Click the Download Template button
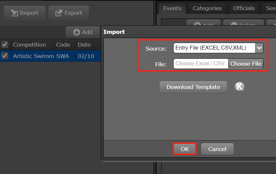This screenshot has height=174, width=276. tap(193, 87)
